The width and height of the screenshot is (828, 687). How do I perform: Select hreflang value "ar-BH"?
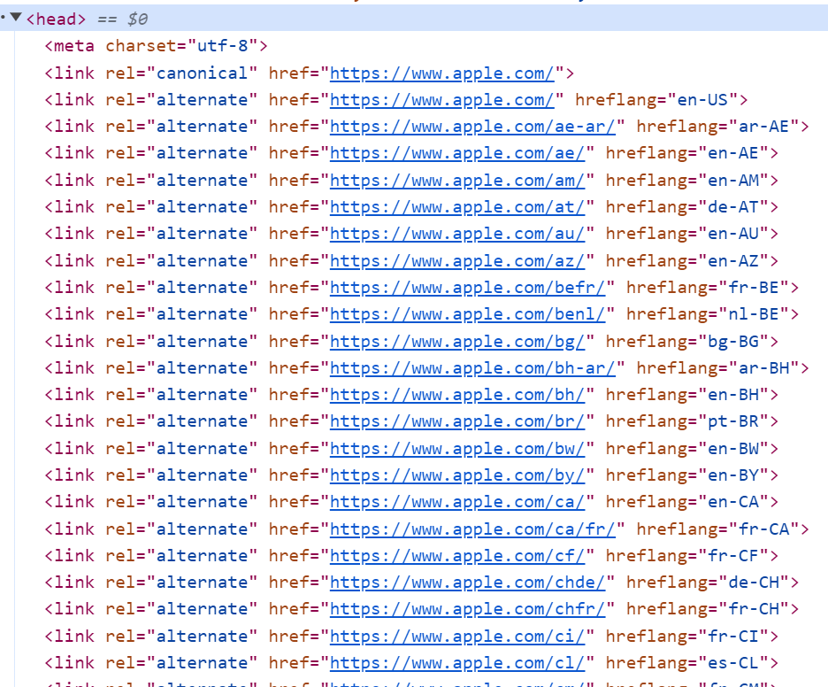pos(763,367)
